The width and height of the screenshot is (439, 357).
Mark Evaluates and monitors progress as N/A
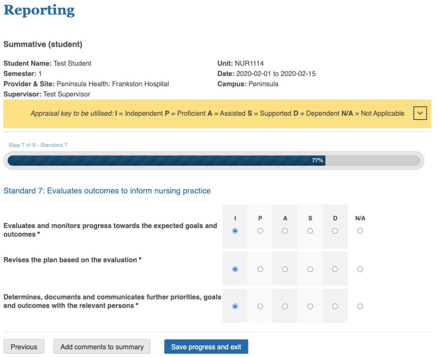[x=360, y=231]
